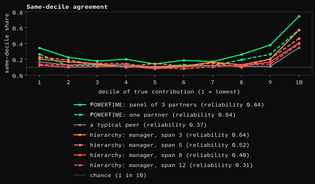Click the solid green data point at decile 4
This screenshot has height=184, width=315.
tap(126, 59)
